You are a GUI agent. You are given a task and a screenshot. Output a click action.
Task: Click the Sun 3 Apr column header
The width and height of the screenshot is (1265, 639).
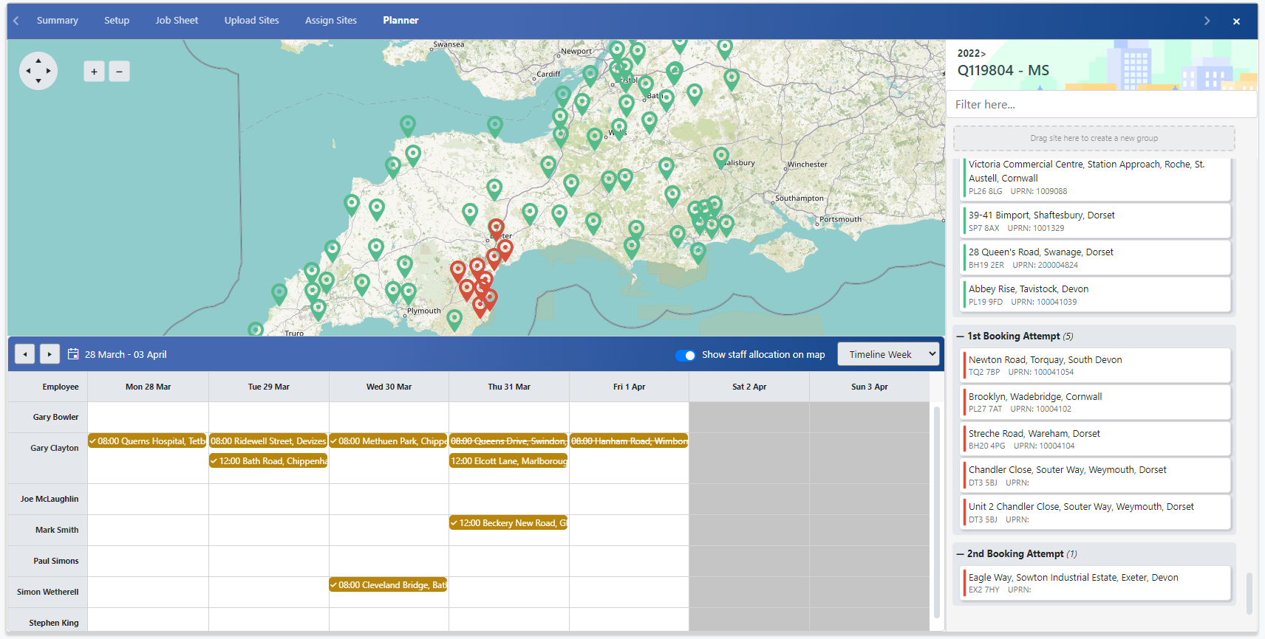coord(870,387)
